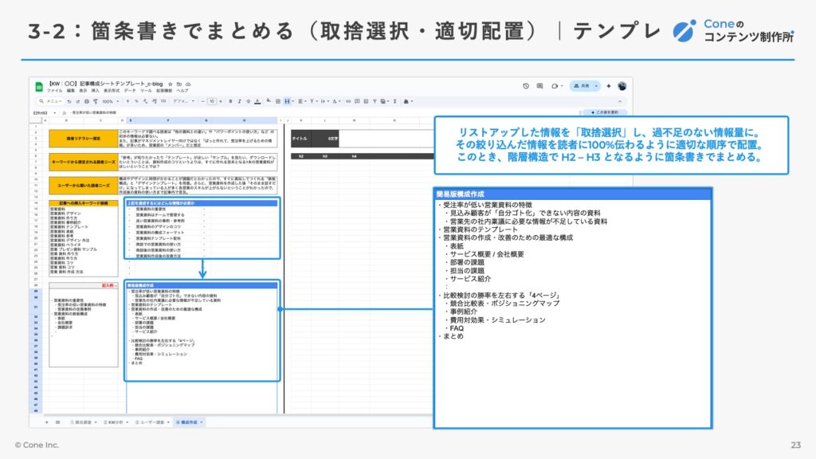Screen dimensions: 816x459
Task: Apply percent format from the toolbar
Action: [x=136, y=101]
